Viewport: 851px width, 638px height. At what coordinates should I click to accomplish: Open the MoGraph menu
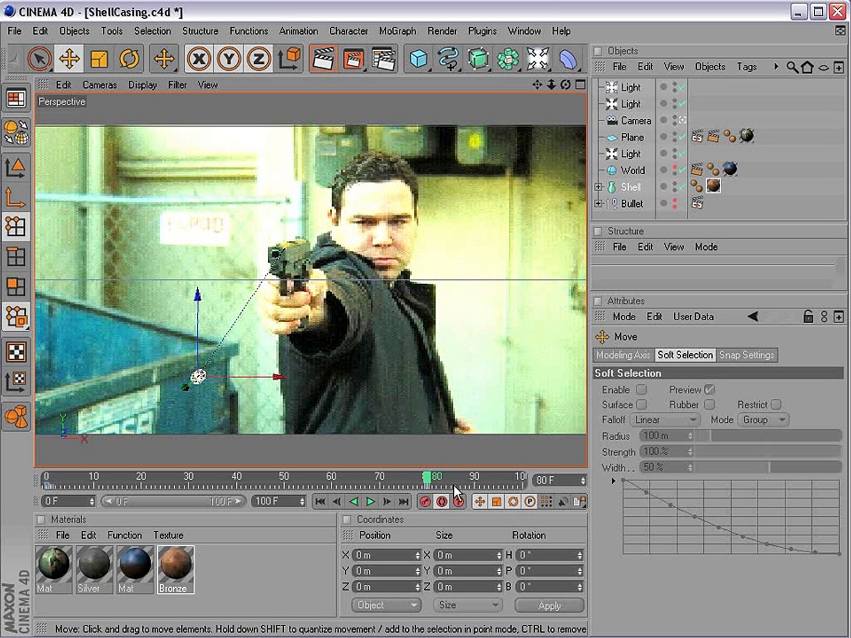click(397, 31)
